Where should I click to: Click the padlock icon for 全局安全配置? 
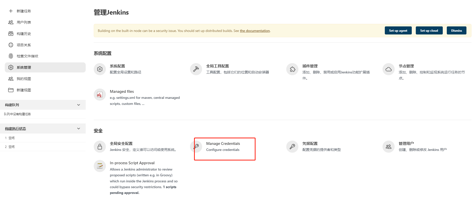coord(100,147)
